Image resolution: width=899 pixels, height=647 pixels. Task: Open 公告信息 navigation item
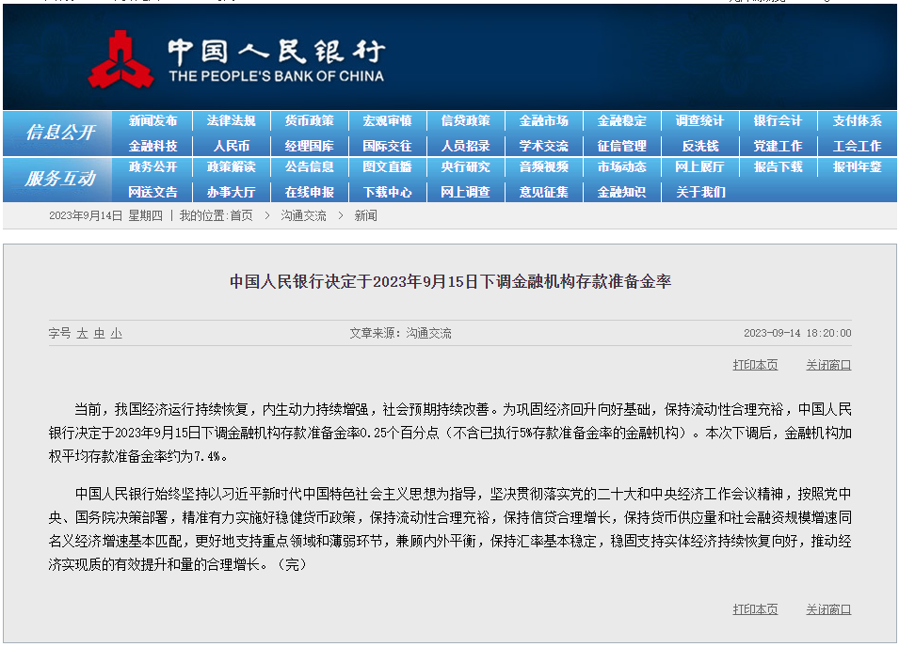pos(309,166)
